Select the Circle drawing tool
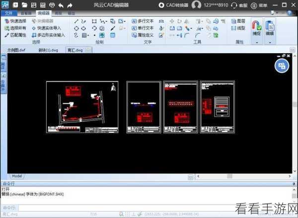This screenshot has width=298, height=218. [x=76, y=28]
